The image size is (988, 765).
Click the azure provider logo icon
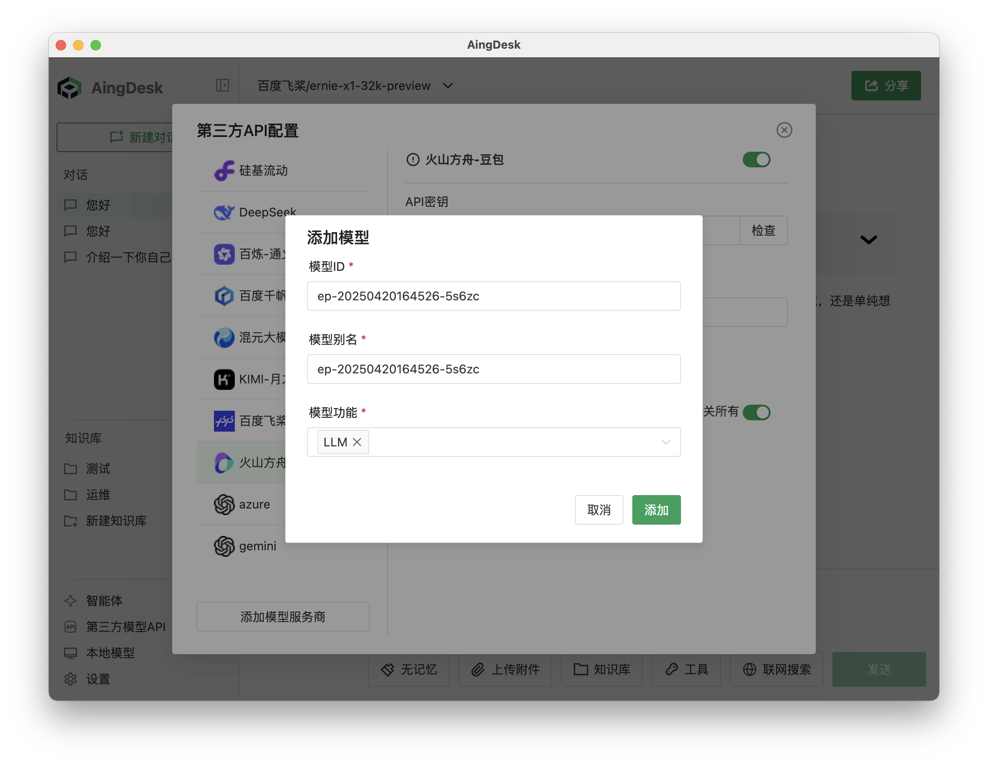point(224,504)
